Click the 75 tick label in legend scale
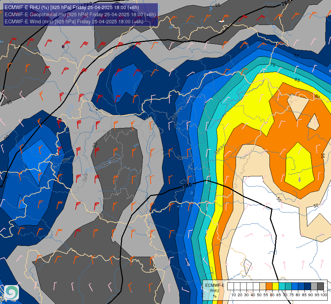Image resolution: width=331 pixels, height=304 pixels. click(x=291, y=295)
